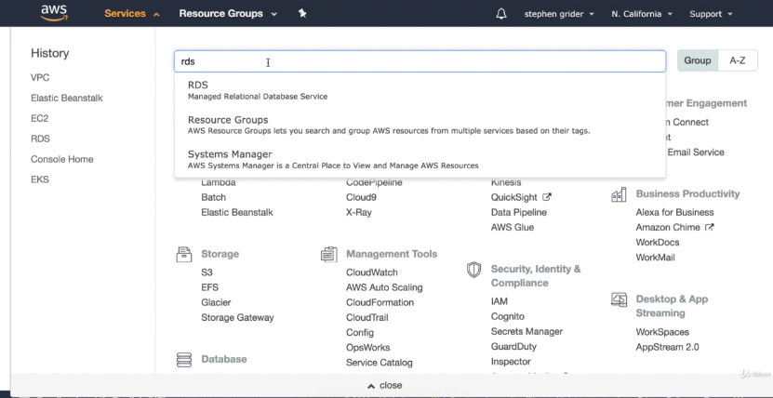This screenshot has width=773, height=398.
Task: Click the Business Productivity category icon
Action: [x=619, y=194]
